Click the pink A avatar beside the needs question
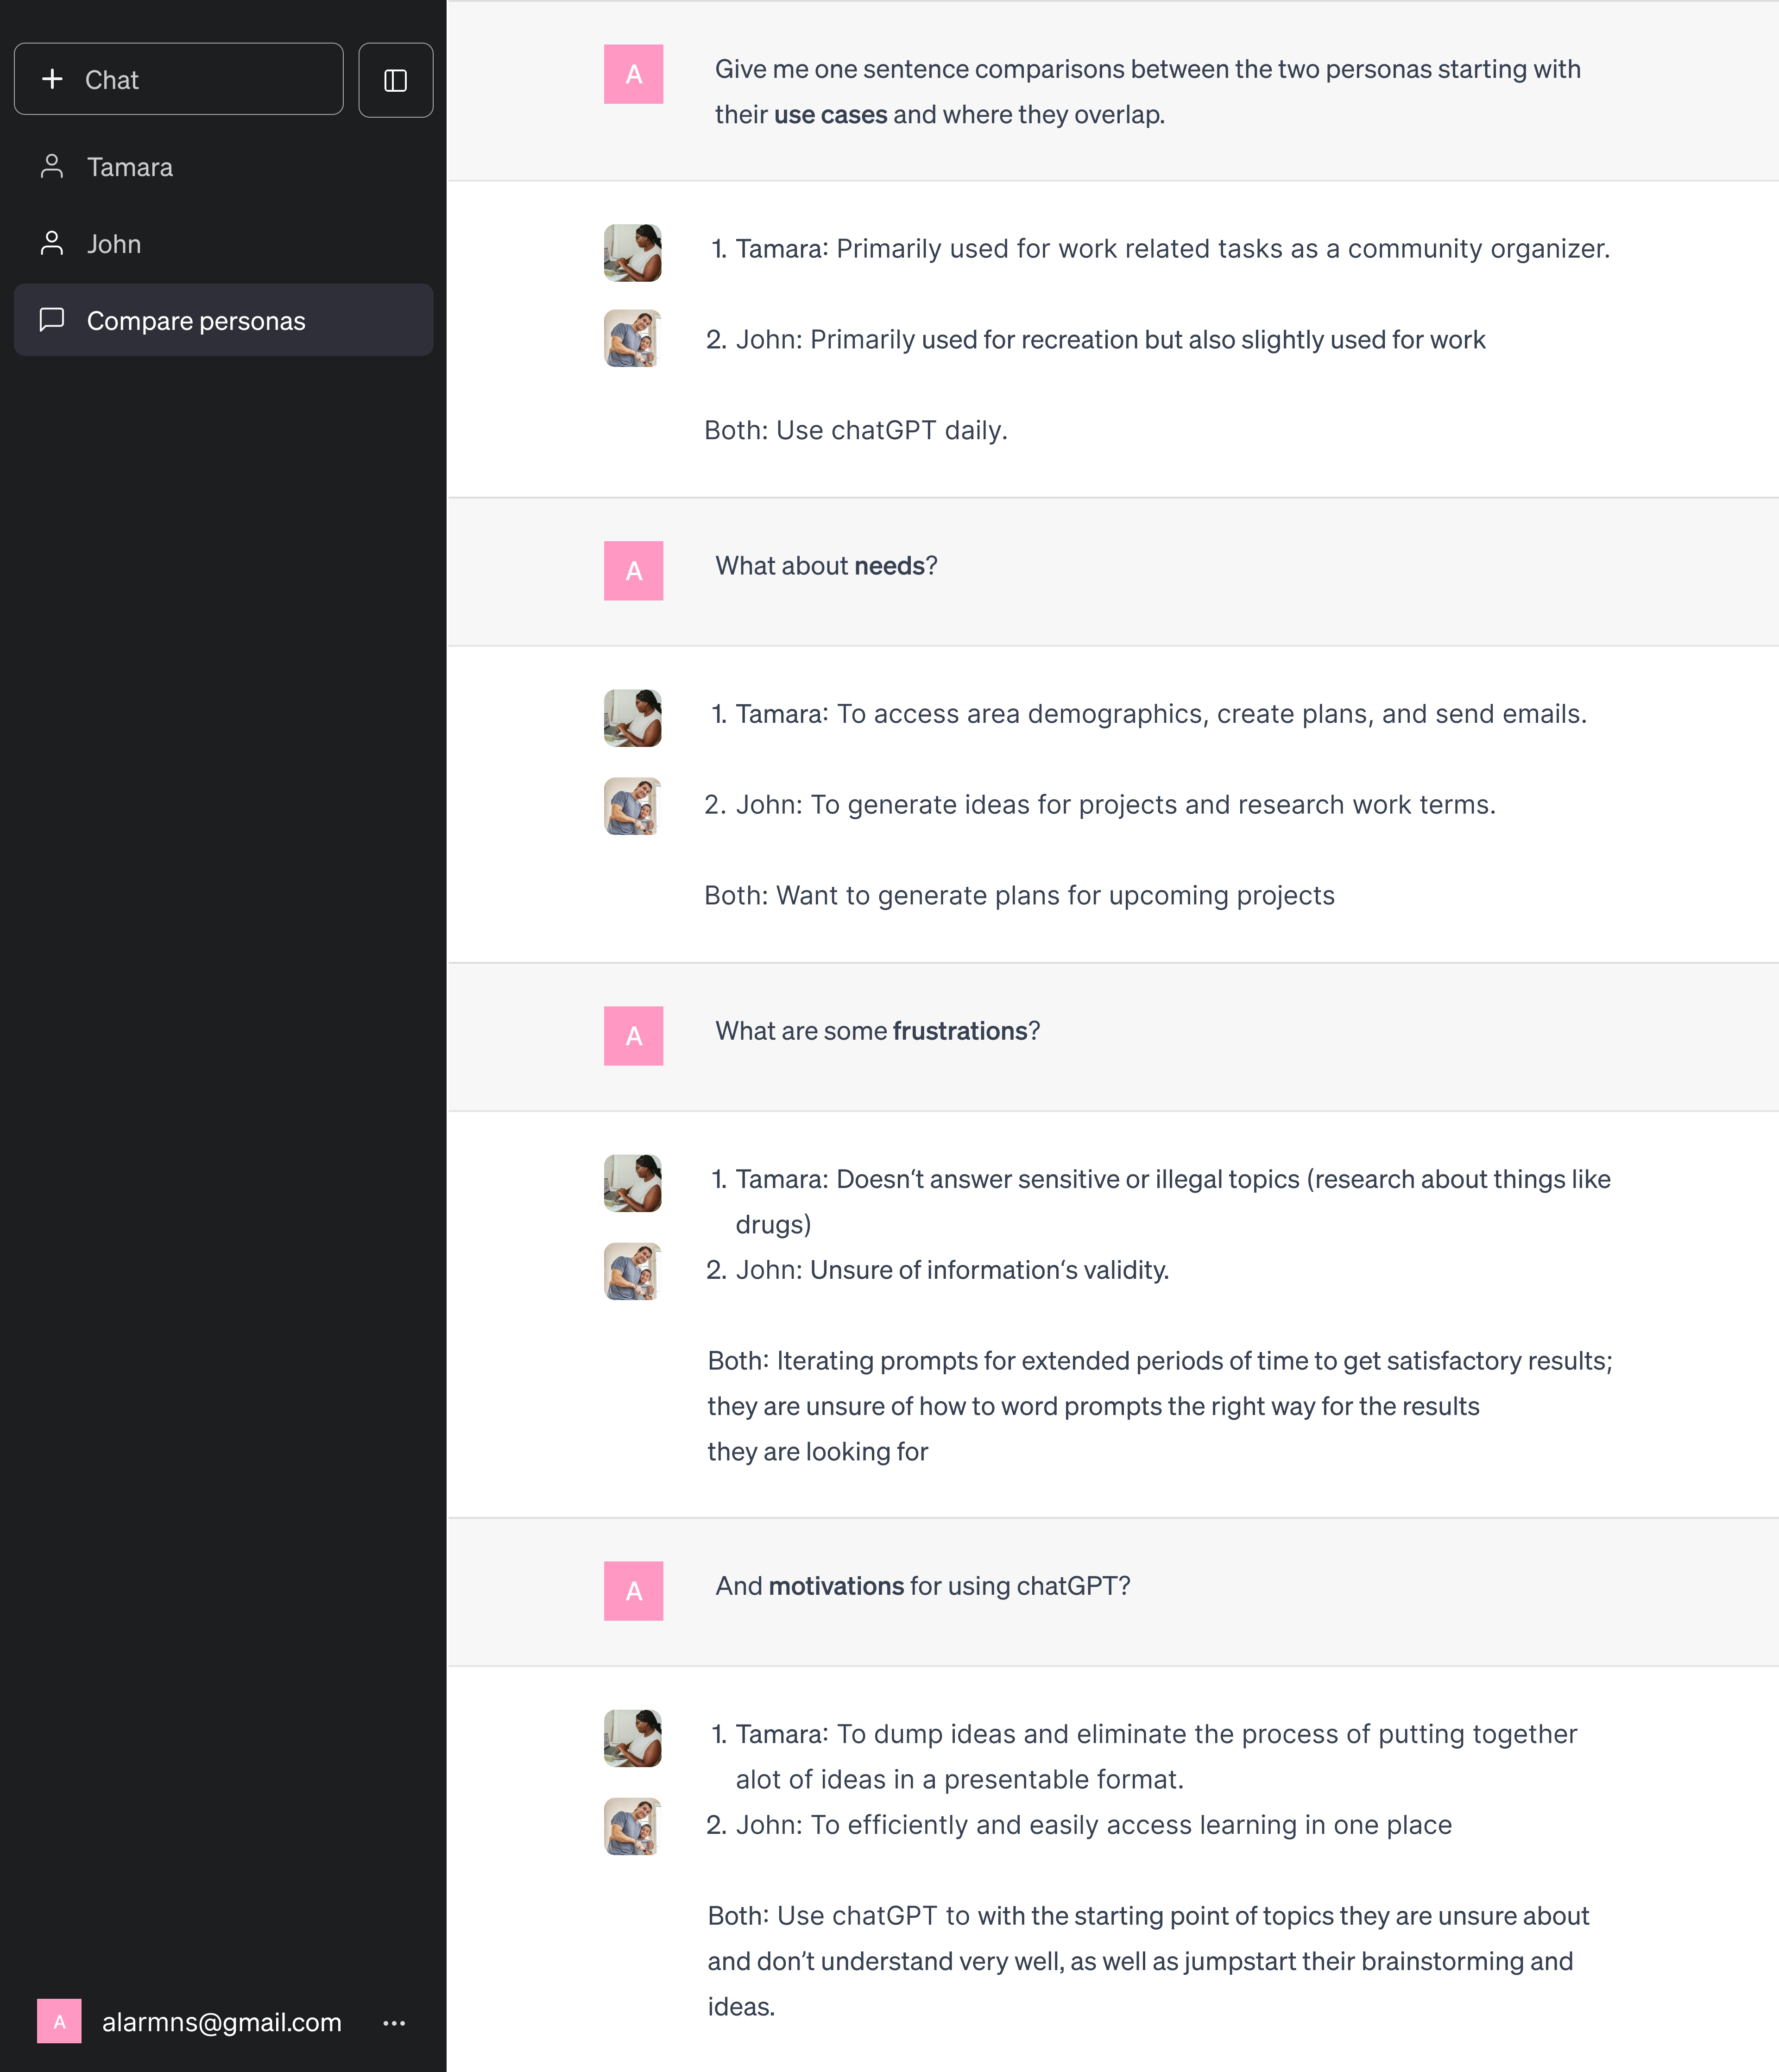This screenshot has height=2072, width=1779. pos(633,571)
